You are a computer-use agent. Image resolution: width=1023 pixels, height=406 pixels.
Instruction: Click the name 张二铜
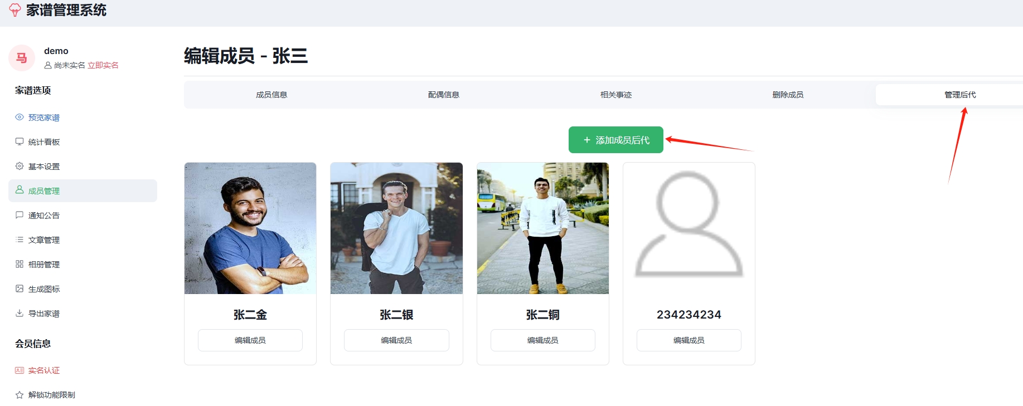click(543, 315)
